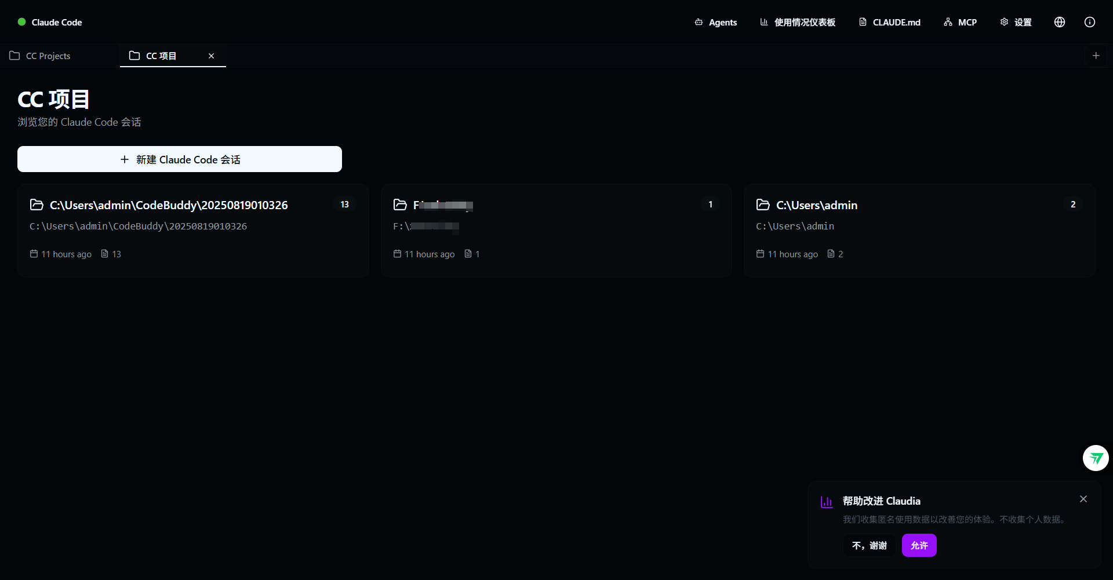Viewport: 1113px width, 580px height.
Task: Click the green status dot beside Claude Code
Action: (22, 22)
